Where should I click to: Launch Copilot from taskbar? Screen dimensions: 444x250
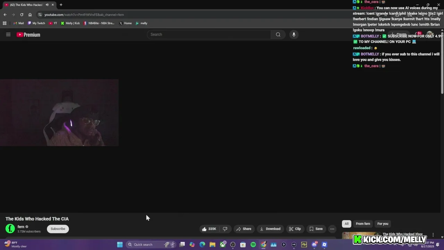click(x=192, y=244)
